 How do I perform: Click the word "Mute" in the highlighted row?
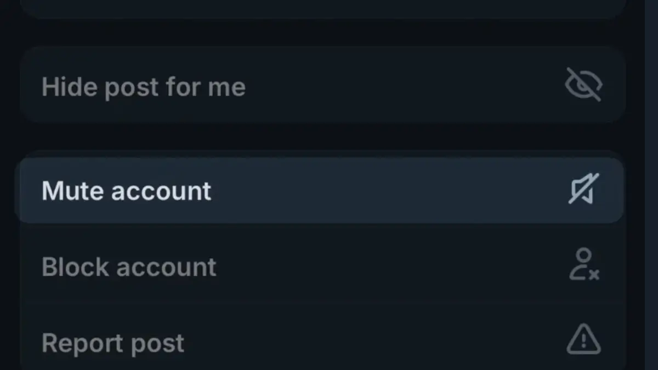tap(73, 191)
